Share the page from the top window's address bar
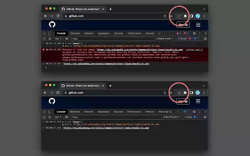This screenshot has height=156, width=250. (x=165, y=16)
